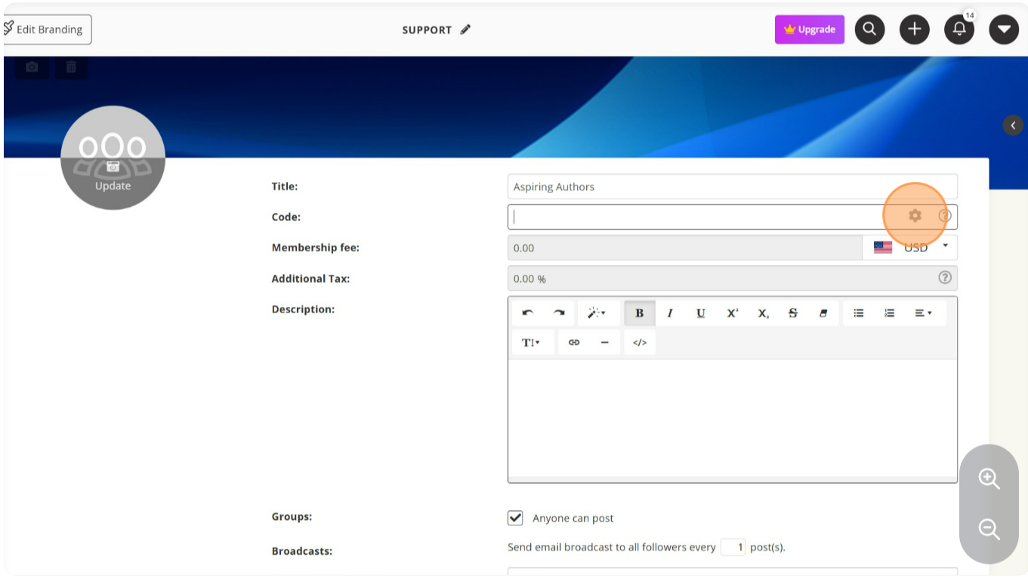This screenshot has width=1028, height=588.
Task: Insert a hyperlink with the link icon
Action: pos(574,343)
